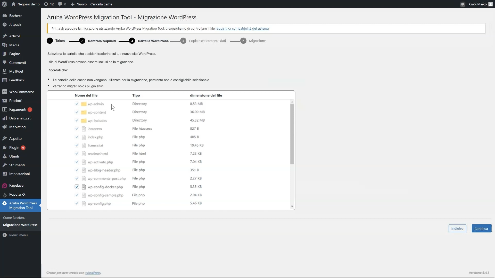
Task: Click the WooCommerce icon in sidebar
Action: click(x=5, y=92)
